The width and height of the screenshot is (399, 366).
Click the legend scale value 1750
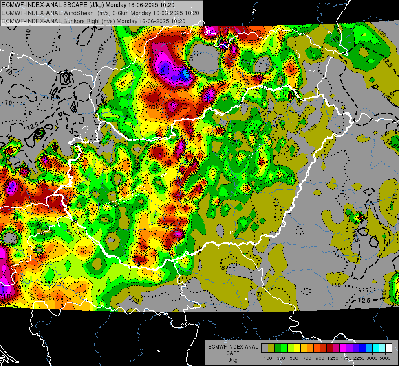point(346,358)
